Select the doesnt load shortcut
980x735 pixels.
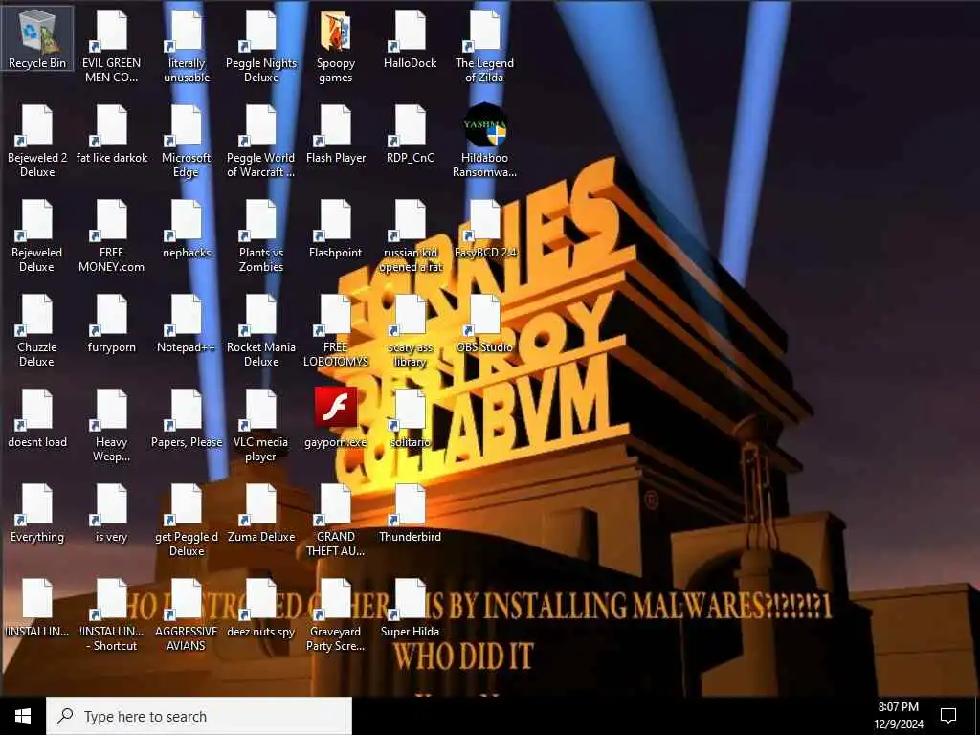click(37, 419)
